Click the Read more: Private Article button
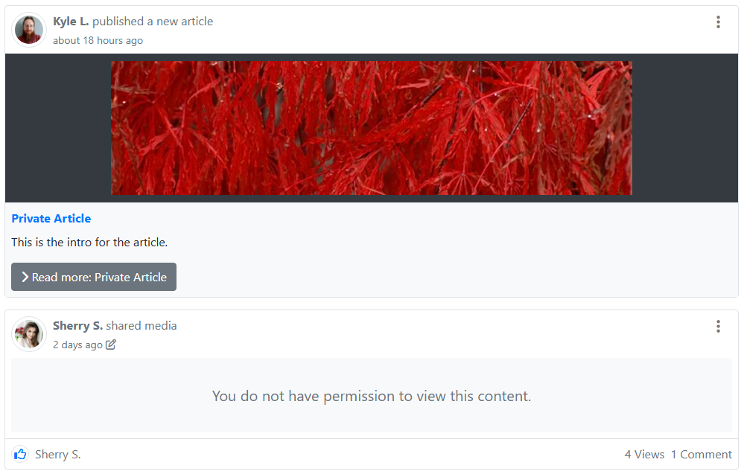Viewport: 744px width, 474px height. coord(94,277)
